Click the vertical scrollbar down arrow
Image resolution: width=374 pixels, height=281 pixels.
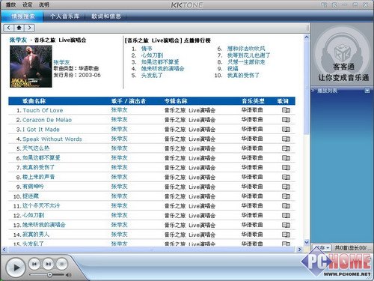coord(307,242)
